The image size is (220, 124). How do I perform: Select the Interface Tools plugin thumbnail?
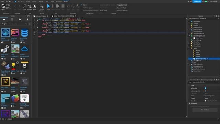click(15, 32)
